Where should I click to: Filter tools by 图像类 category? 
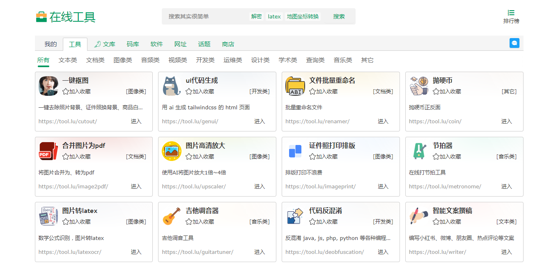pos(123,60)
